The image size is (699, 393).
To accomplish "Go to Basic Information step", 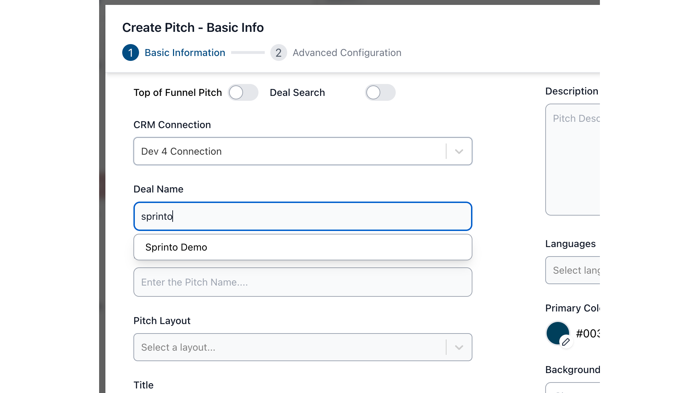I will [185, 52].
